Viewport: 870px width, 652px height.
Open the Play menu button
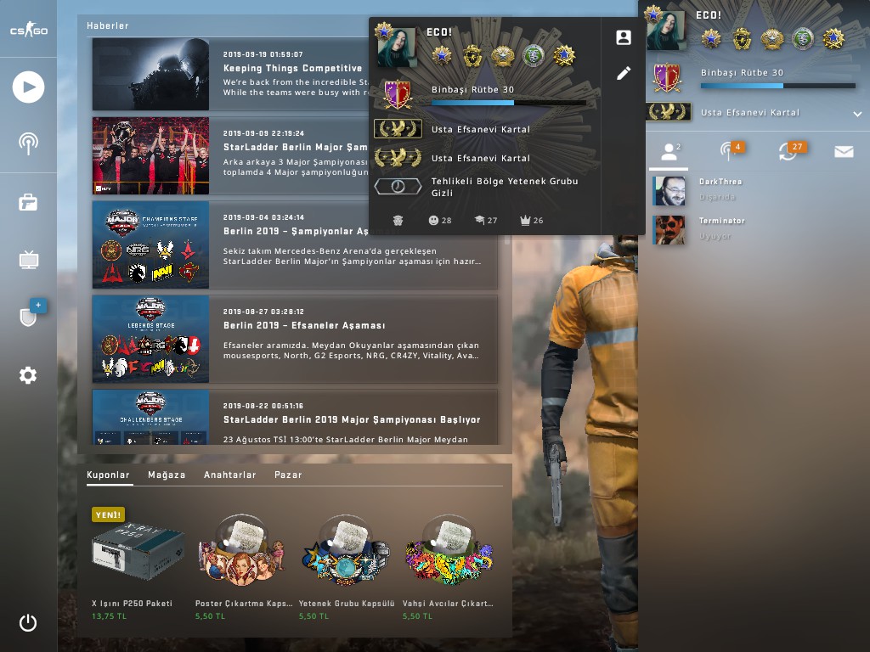28,87
